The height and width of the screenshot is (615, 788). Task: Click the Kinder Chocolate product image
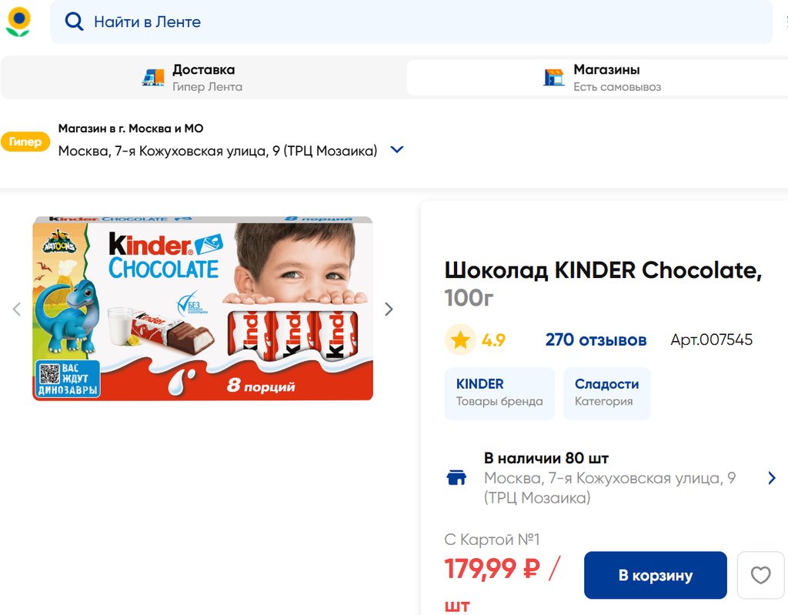(x=202, y=309)
